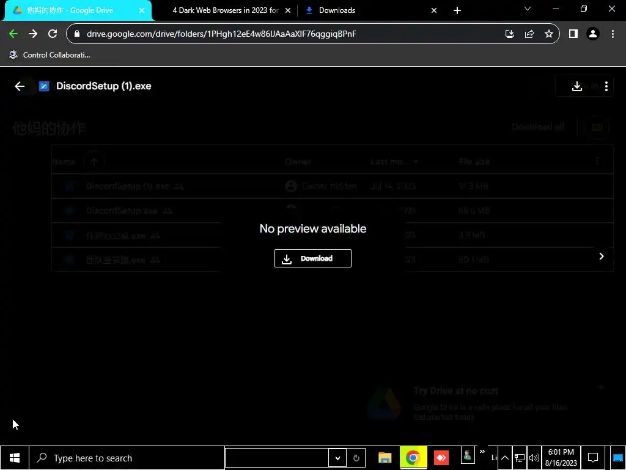Toggle the browser side panel

573,34
